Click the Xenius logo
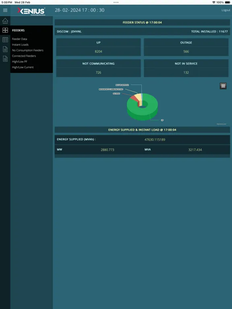The image size is (232, 309). (31, 11)
